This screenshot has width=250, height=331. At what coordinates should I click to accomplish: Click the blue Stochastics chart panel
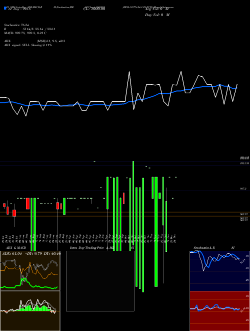click(219, 271)
